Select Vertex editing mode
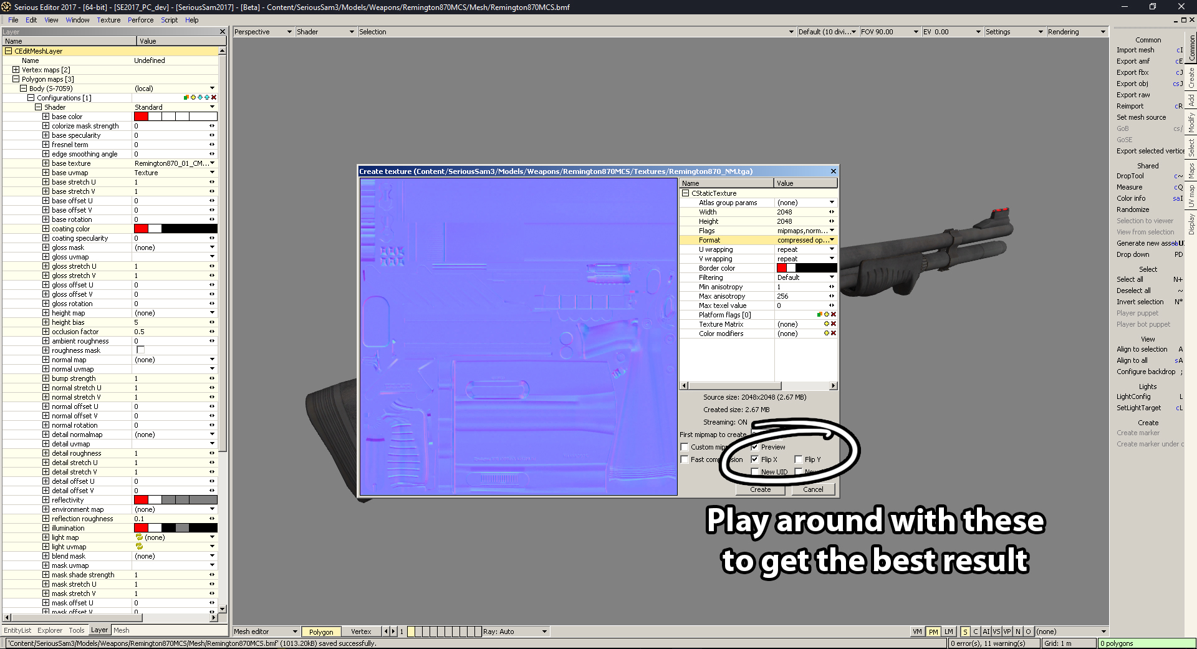The height and width of the screenshot is (649, 1197). pos(361,632)
